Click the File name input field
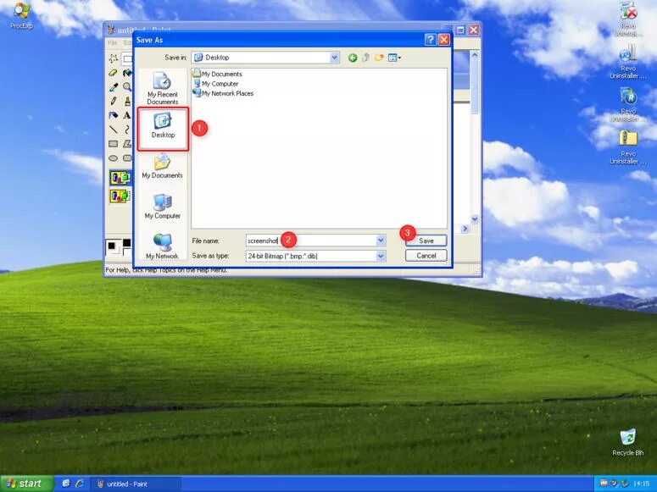 tap(311, 240)
